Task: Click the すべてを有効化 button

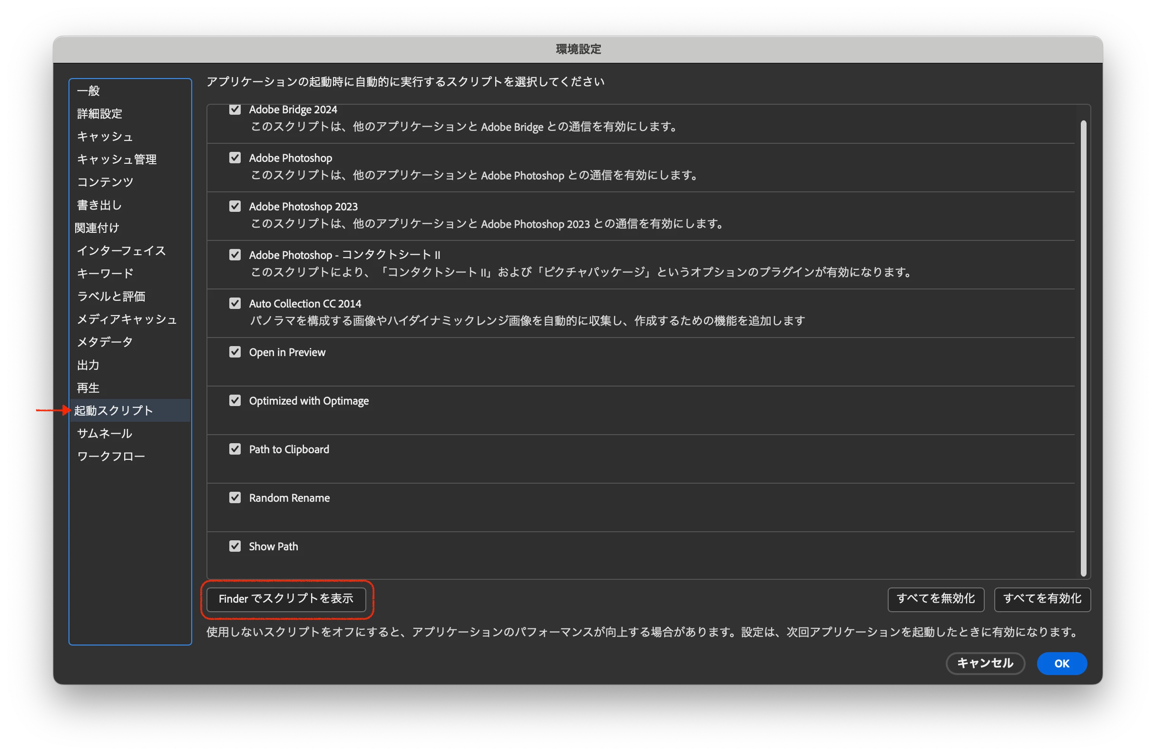Action: click(x=1042, y=599)
